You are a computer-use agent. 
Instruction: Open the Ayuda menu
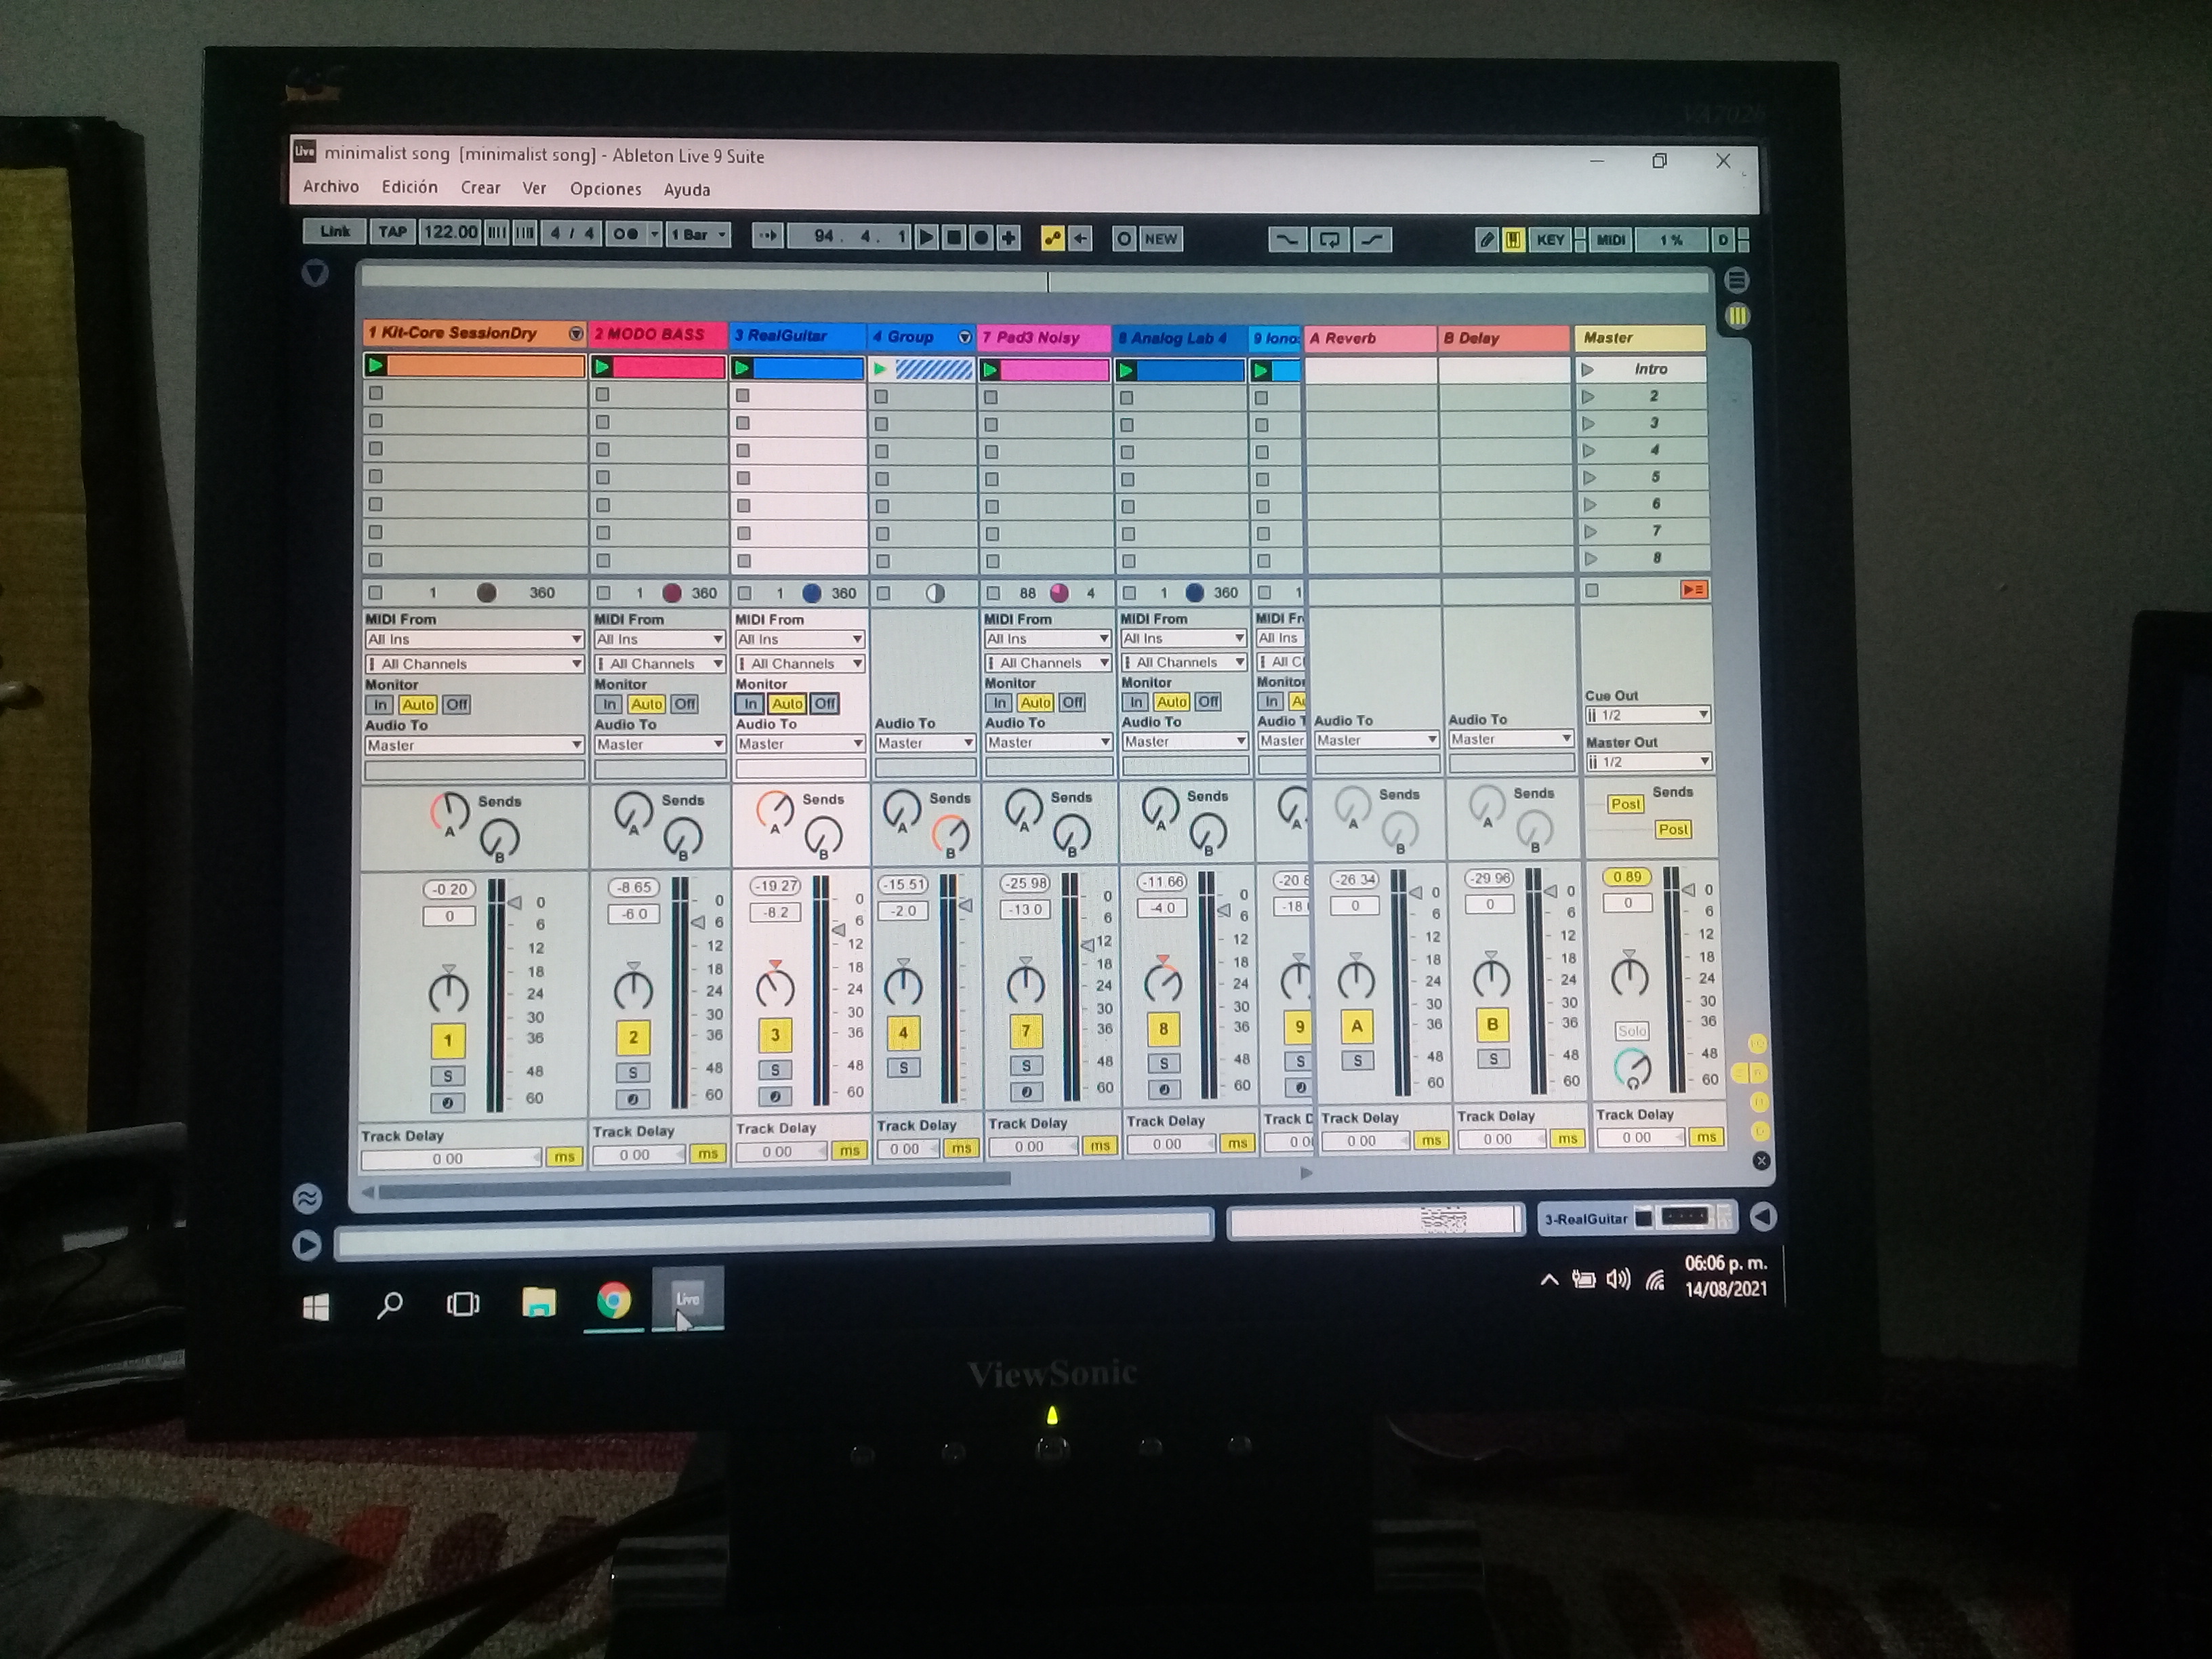click(x=687, y=189)
